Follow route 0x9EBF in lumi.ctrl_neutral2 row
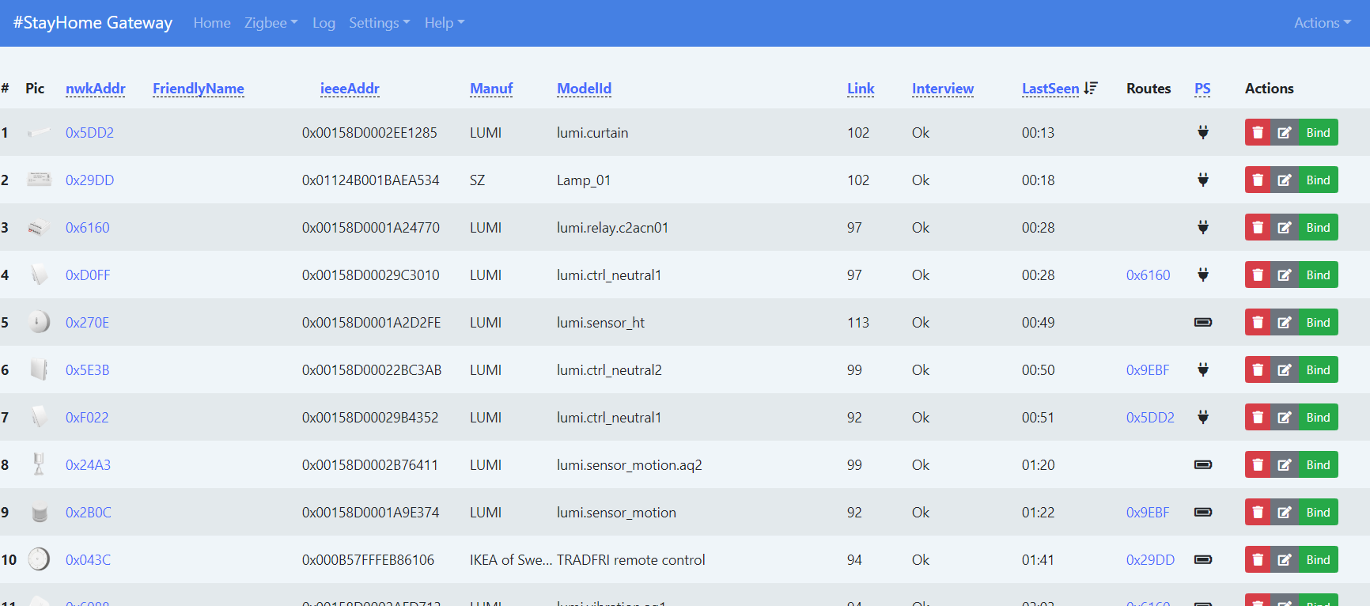Screen dimensions: 1370x606 pos(1148,369)
